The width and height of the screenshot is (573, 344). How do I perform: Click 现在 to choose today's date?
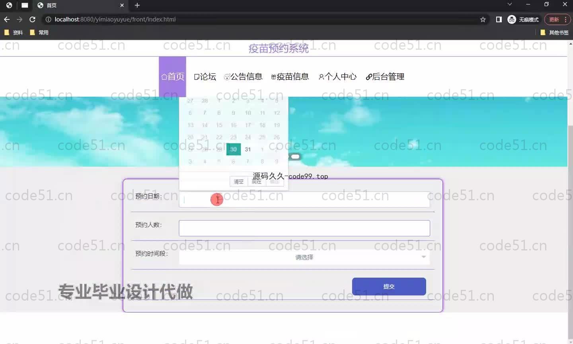point(257,182)
